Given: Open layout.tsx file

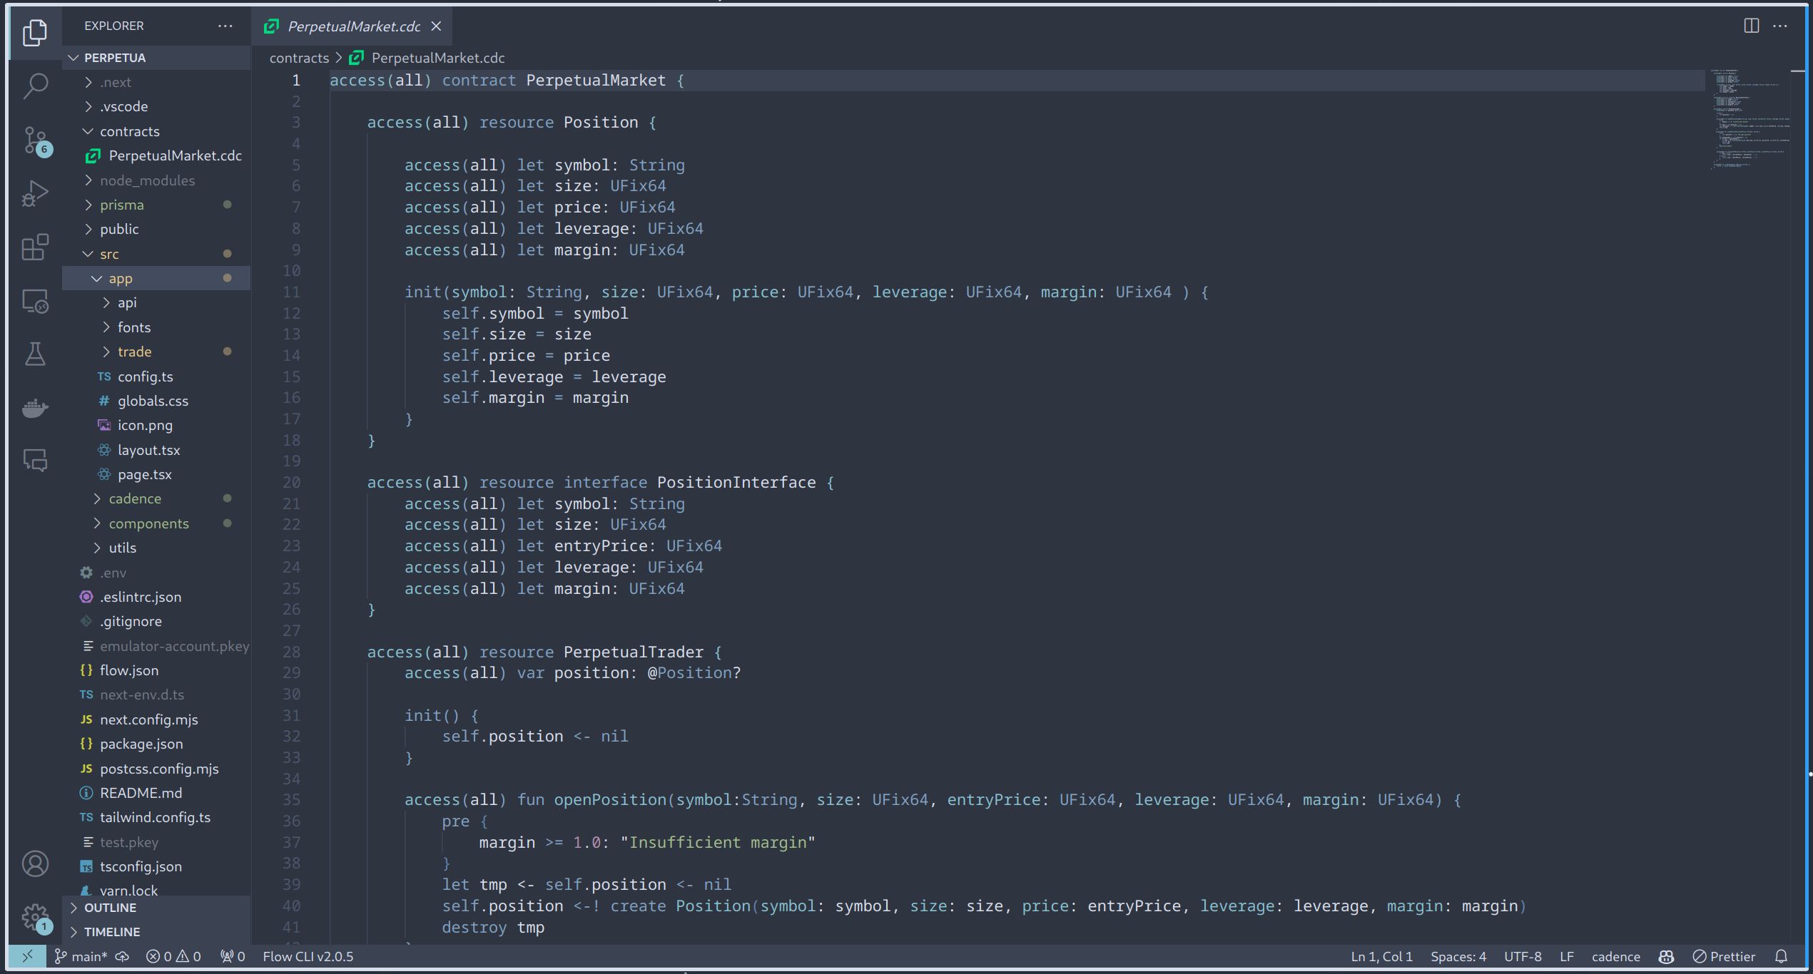Looking at the screenshot, I should pos(156,450).
